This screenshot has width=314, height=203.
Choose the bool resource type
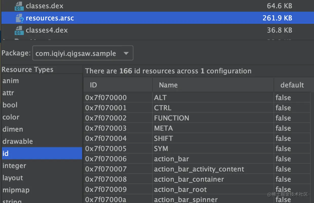[10, 105]
